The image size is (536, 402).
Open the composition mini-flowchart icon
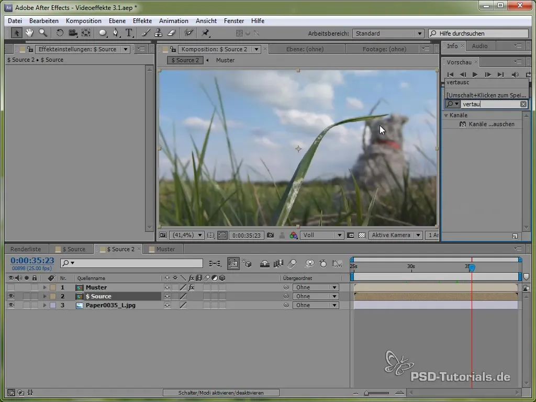click(215, 264)
